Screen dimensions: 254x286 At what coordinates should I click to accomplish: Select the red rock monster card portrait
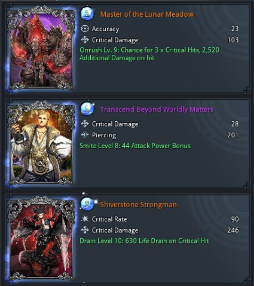(41, 48)
